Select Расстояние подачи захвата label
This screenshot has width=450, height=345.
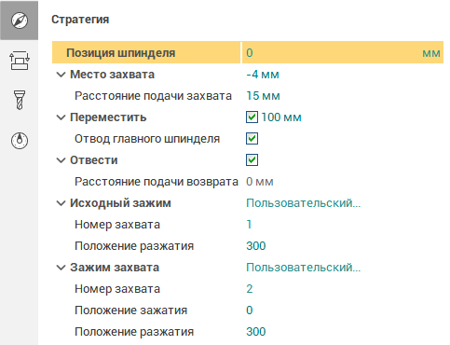click(x=153, y=96)
